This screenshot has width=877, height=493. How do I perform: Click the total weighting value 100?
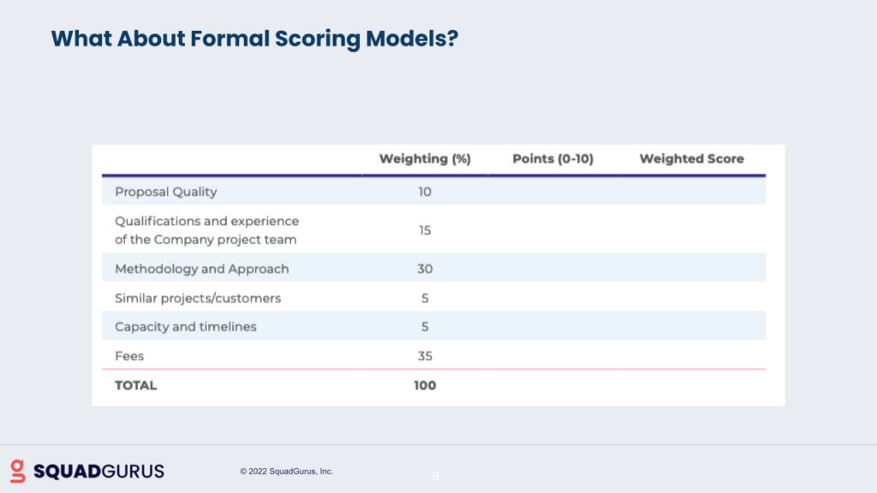(425, 385)
